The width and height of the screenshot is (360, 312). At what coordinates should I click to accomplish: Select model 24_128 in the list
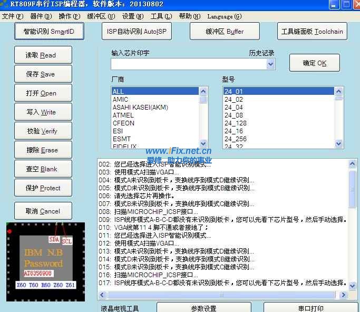pyautogui.click(x=235, y=123)
